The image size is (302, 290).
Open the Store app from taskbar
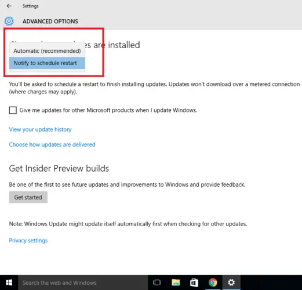click(194, 282)
